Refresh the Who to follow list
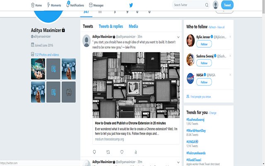This screenshot has height=166, width=265. (212, 27)
